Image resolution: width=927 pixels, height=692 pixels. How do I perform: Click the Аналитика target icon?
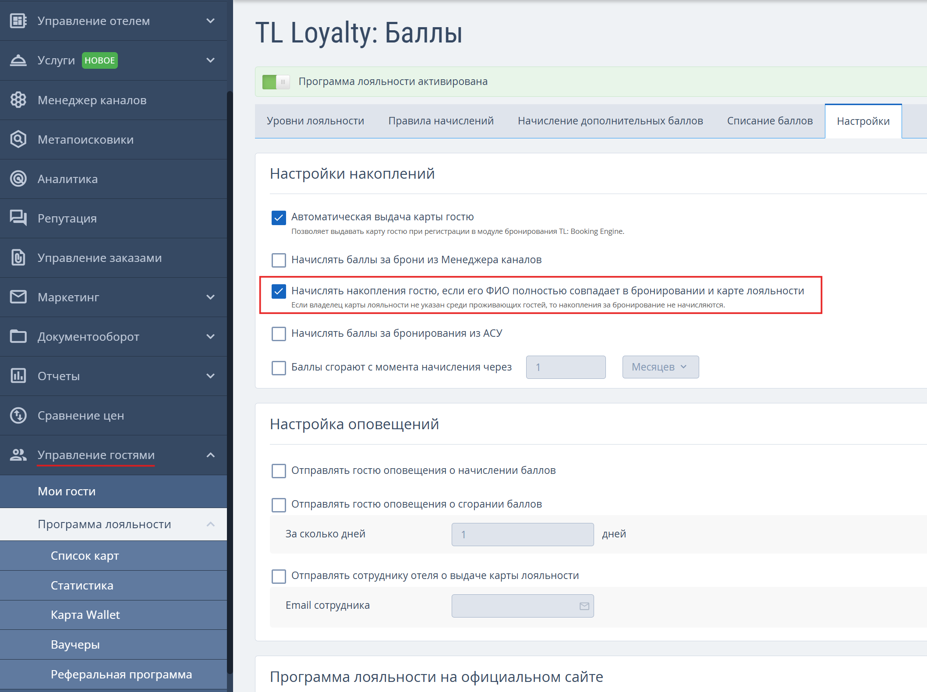point(18,179)
